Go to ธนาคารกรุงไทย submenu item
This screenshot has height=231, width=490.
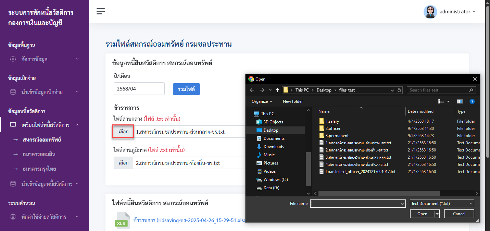click(39, 169)
